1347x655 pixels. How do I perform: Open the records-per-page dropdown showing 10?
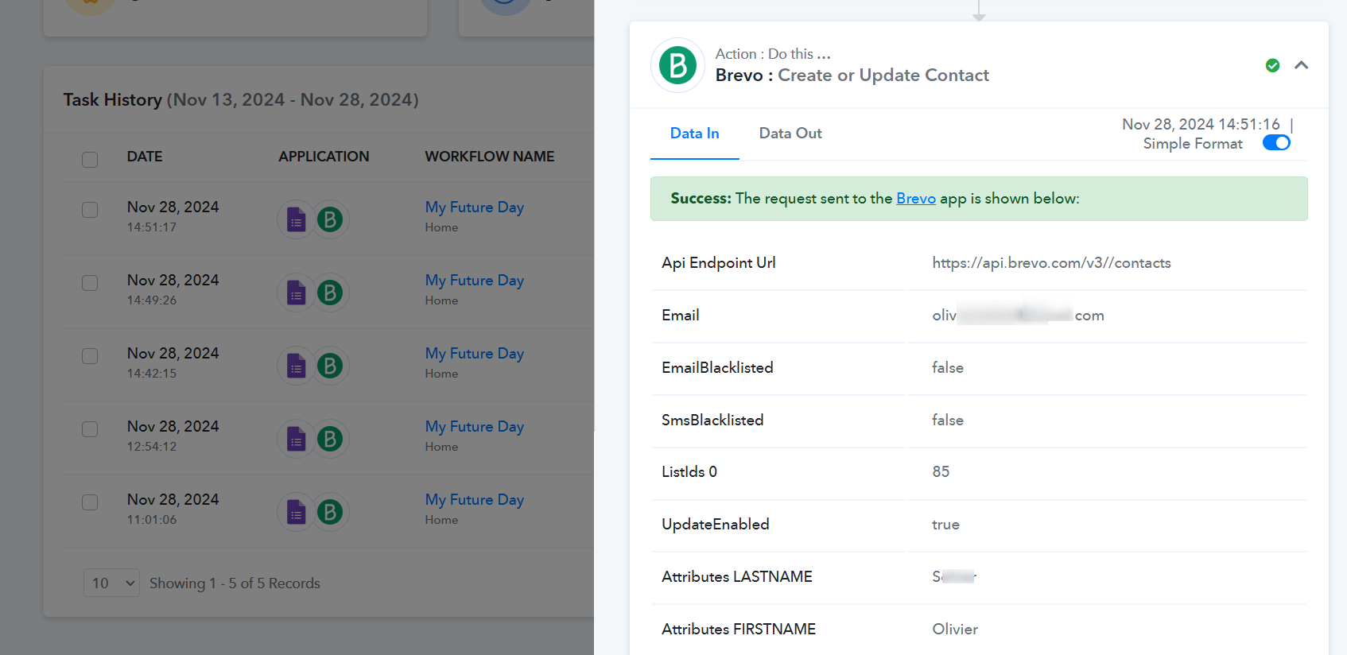[111, 583]
